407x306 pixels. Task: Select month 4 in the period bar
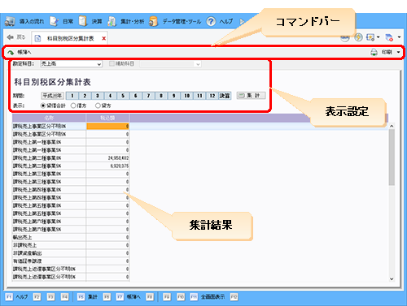click(110, 96)
